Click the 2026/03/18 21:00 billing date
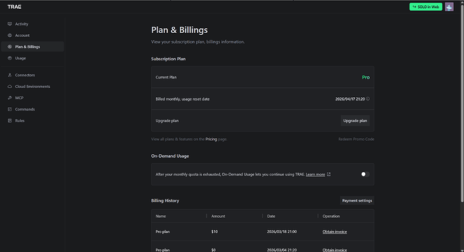 click(x=282, y=232)
